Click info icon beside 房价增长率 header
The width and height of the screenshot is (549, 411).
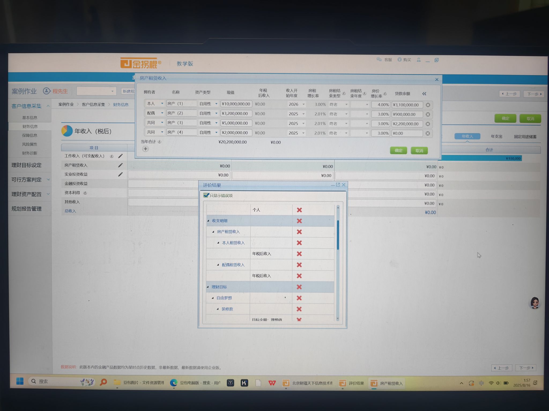tap(385, 93)
